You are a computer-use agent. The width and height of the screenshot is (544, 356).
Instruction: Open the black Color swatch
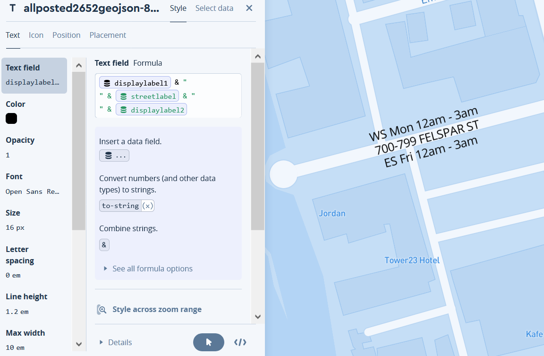[x=11, y=119]
